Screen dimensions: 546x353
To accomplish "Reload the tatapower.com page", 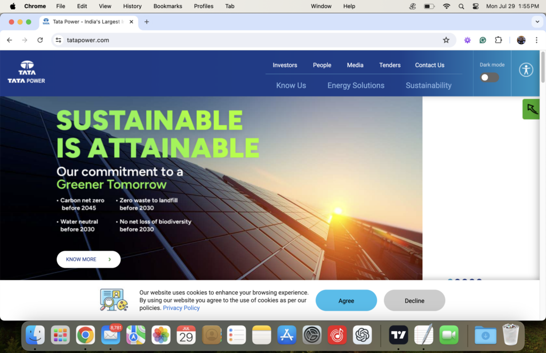I will [40, 40].
